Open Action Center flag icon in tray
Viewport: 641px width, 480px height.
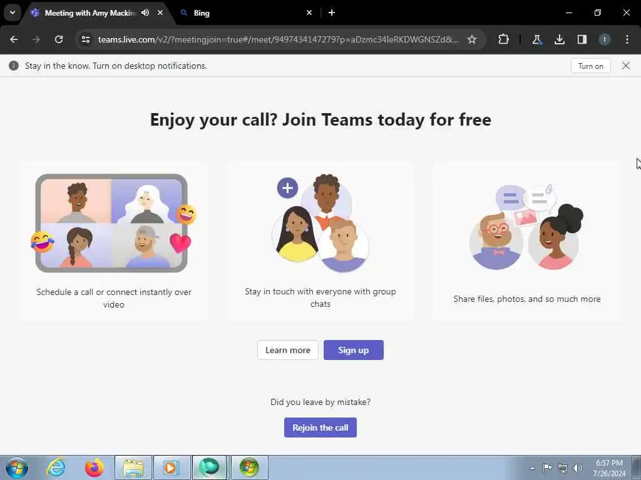pyautogui.click(x=547, y=468)
